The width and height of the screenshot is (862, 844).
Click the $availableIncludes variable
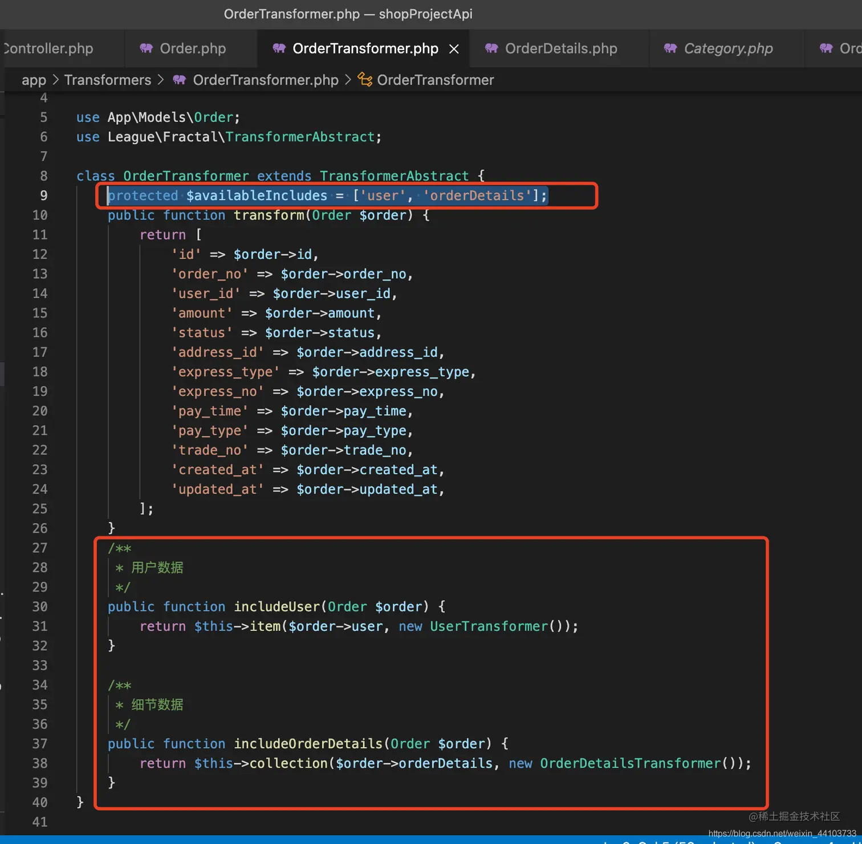pos(257,195)
